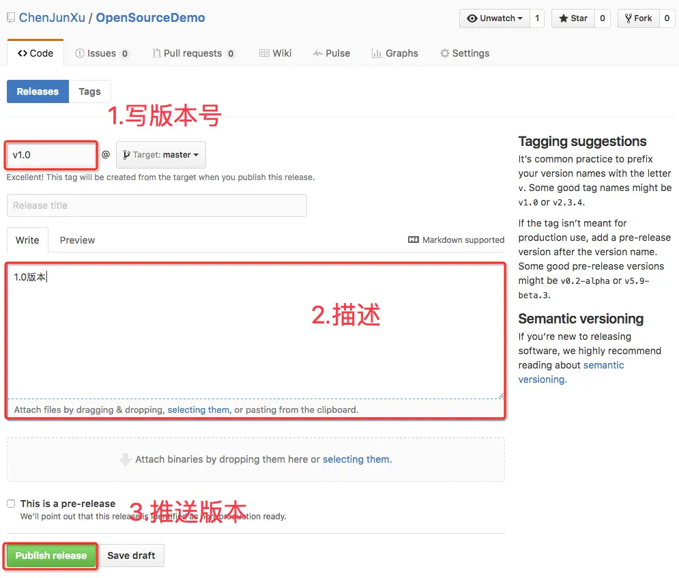
Task: Focus the tag version input v1.0
Action: pos(51,155)
